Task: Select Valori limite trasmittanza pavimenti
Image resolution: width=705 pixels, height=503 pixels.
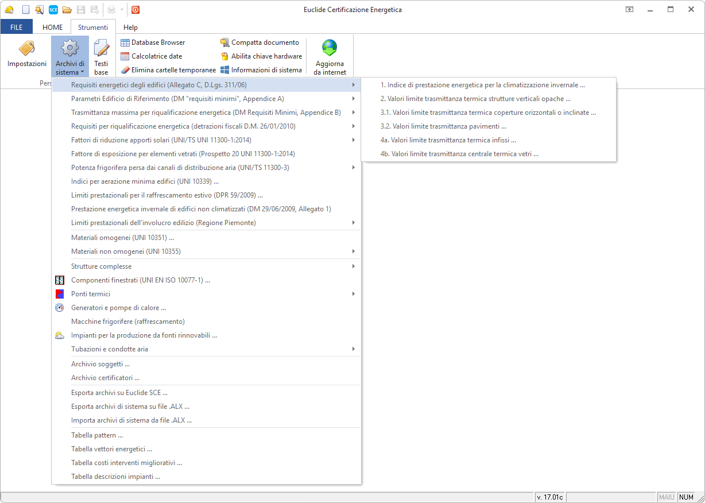Action: point(443,126)
